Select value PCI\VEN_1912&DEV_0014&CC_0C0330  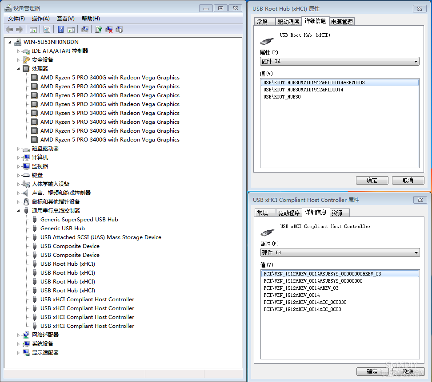[305, 302]
